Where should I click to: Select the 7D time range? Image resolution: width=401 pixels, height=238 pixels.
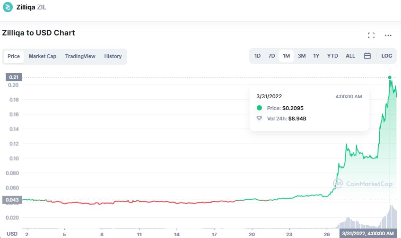(x=271, y=56)
